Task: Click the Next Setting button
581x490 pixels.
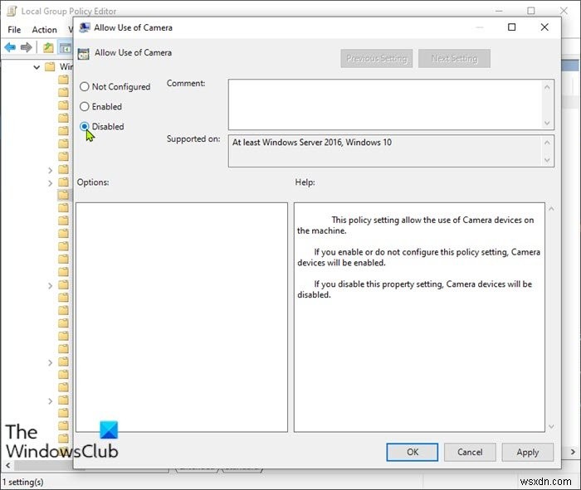Action: click(454, 59)
